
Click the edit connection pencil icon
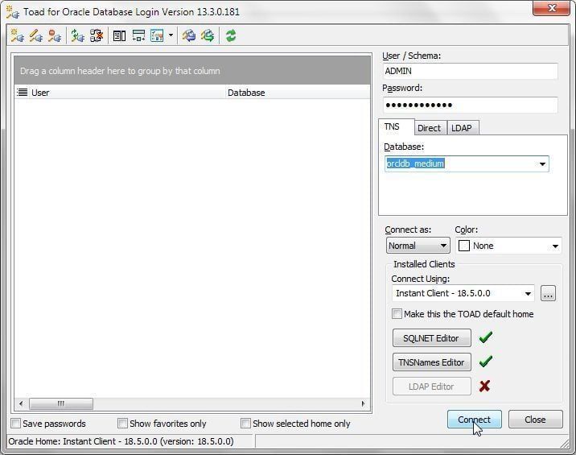click(36, 35)
